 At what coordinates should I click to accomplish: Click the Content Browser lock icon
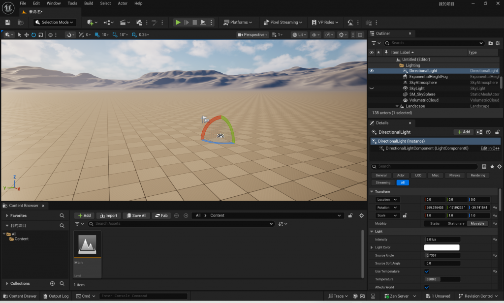(350, 215)
